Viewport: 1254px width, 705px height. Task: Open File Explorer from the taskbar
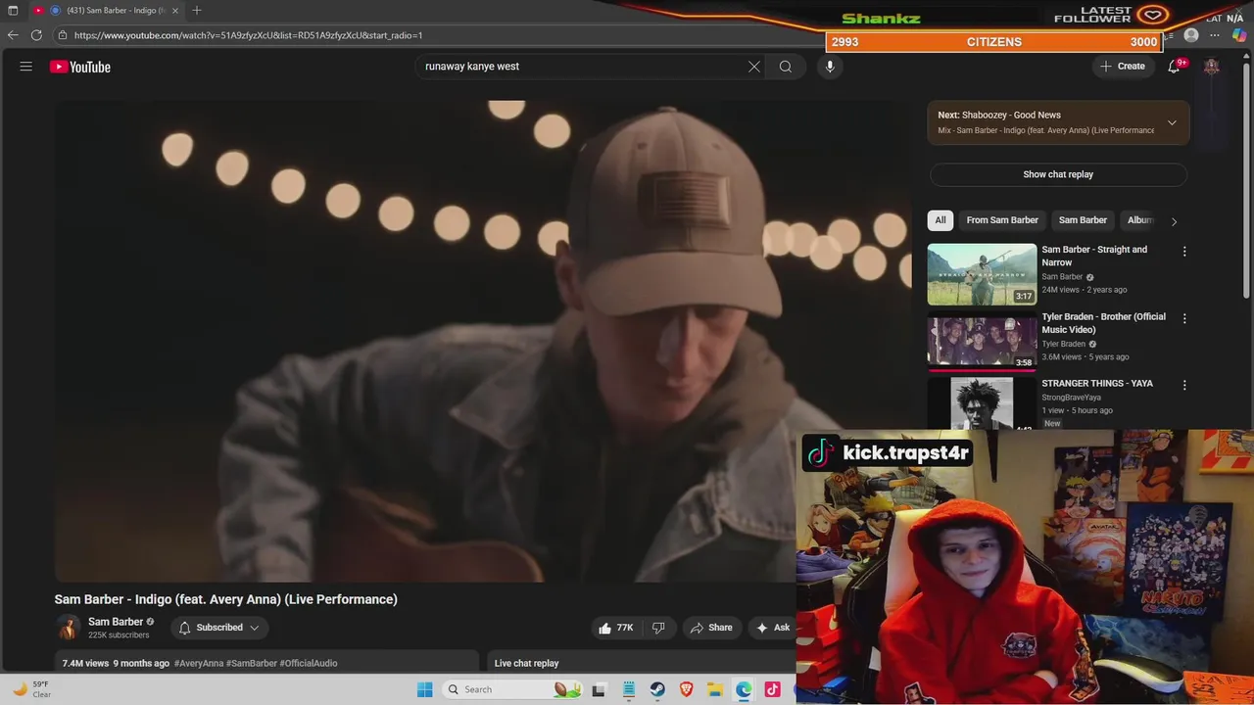pos(715,689)
